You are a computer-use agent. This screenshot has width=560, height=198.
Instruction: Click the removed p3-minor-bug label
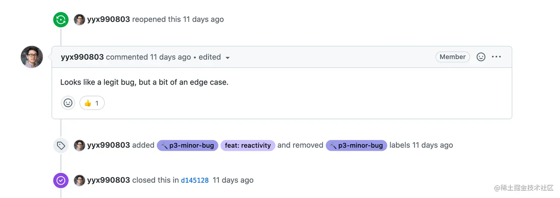[356, 146]
